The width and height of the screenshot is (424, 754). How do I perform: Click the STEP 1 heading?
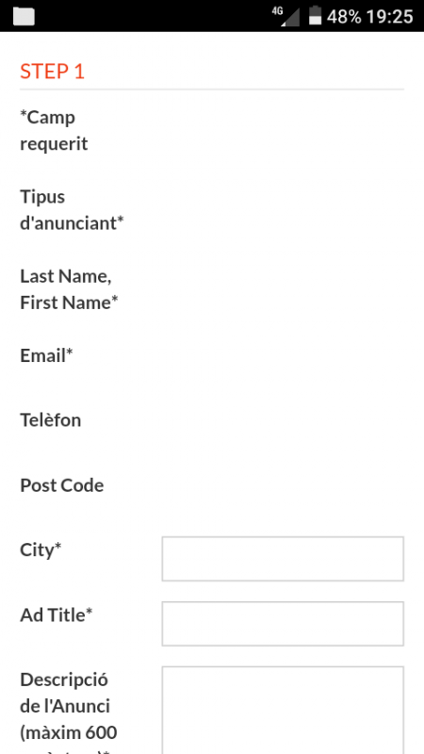(53, 72)
